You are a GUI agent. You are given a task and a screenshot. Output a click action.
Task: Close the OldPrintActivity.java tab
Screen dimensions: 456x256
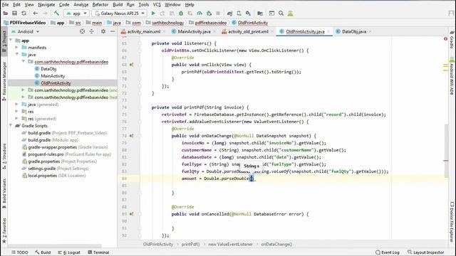328,31
